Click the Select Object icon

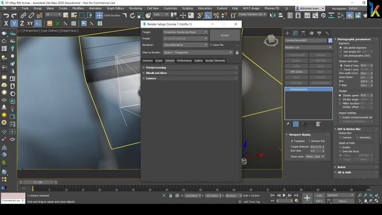pos(66,16)
